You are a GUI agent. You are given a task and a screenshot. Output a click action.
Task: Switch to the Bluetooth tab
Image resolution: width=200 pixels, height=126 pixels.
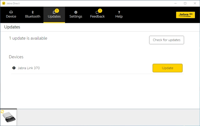coord(33,15)
